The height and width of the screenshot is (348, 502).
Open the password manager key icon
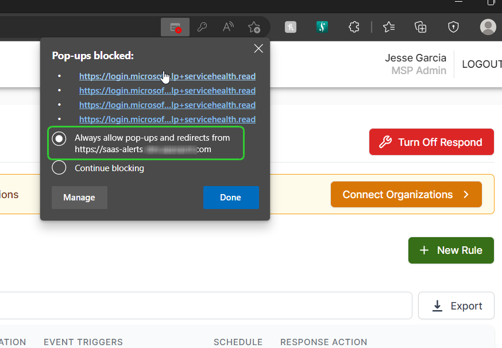(202, 27)
